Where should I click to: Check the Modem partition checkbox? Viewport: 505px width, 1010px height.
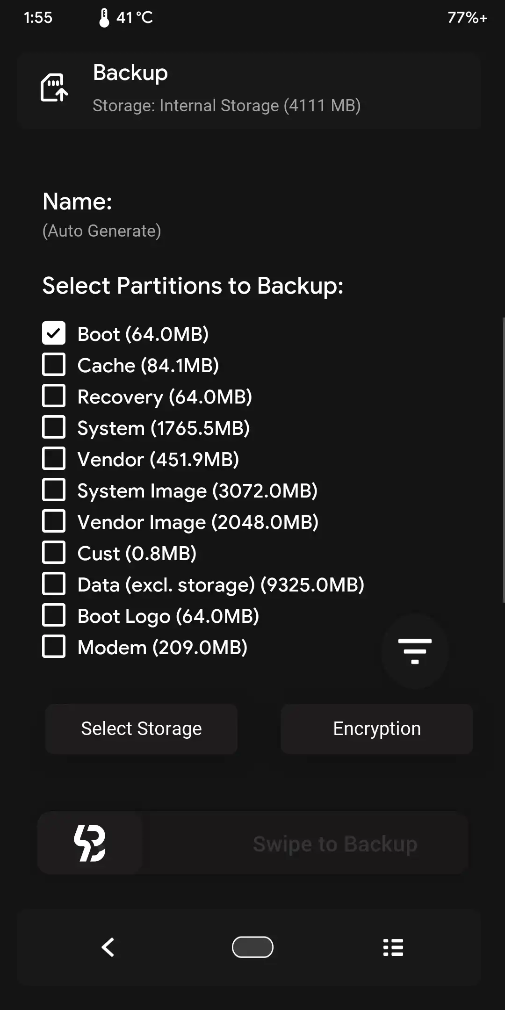point(54,647)
